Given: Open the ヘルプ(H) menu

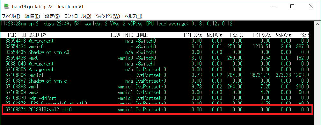Looking at the screenshot, I should 133,16.
